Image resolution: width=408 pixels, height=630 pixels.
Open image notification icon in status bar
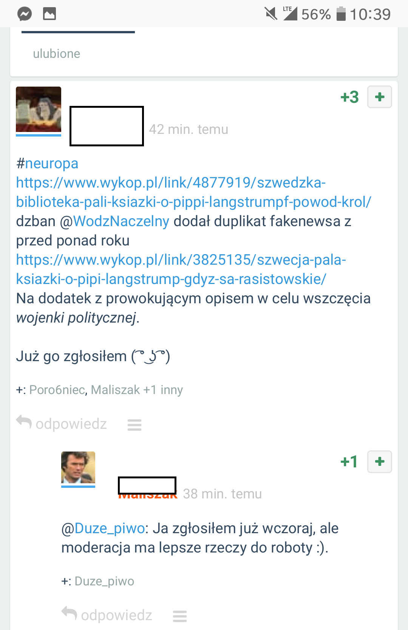point(49,14)
